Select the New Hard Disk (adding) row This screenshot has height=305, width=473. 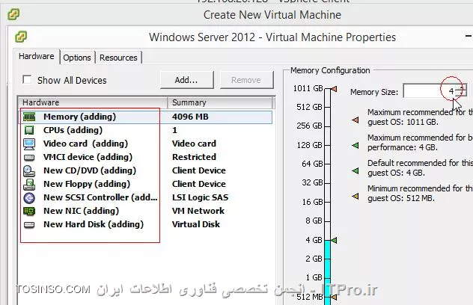coord(146,224)
